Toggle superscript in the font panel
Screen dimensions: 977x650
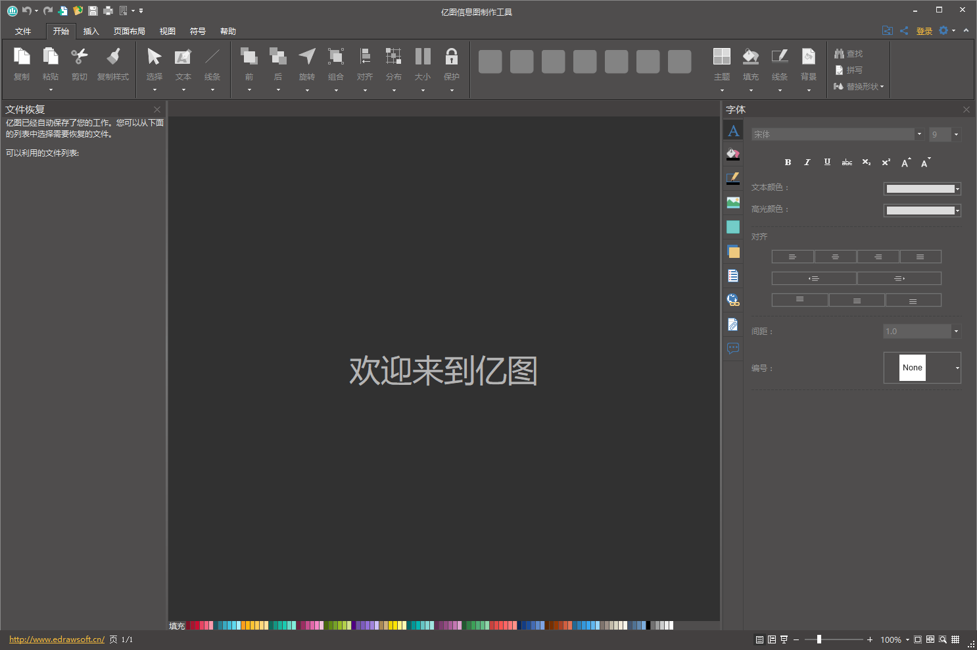(x=886, y=162)
